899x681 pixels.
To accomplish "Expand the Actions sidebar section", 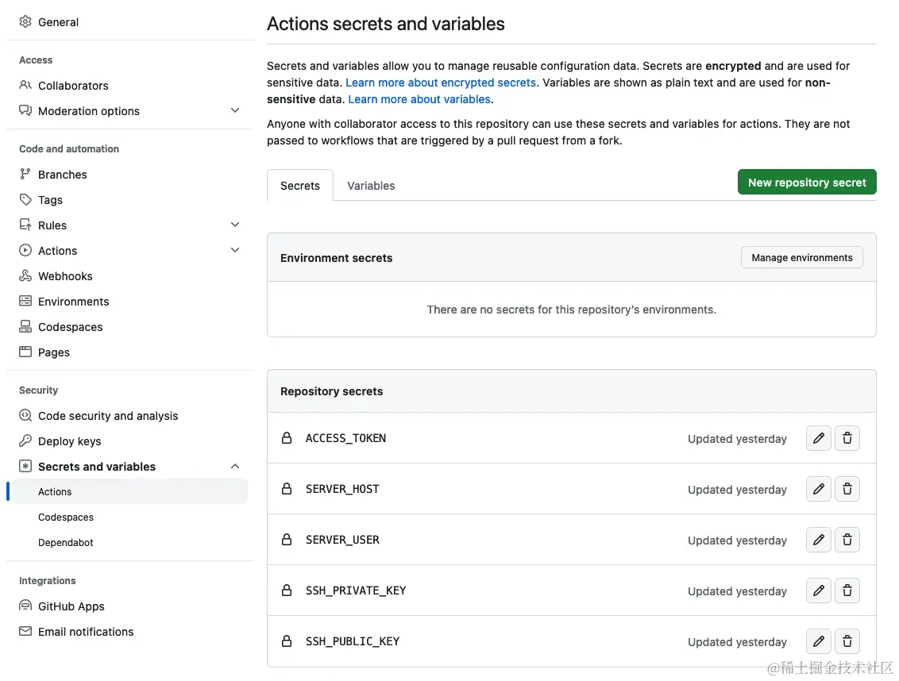I will (235, 251).
